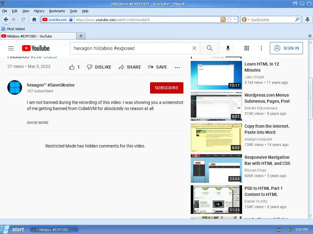This screenshot has width=313, height=234.
Task: Open YouTube settings three-dot menu
Action: coord(261,48)
